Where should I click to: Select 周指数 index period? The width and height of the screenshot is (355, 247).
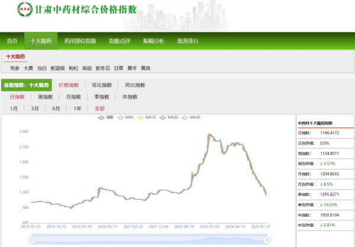[x=45, y=97]
